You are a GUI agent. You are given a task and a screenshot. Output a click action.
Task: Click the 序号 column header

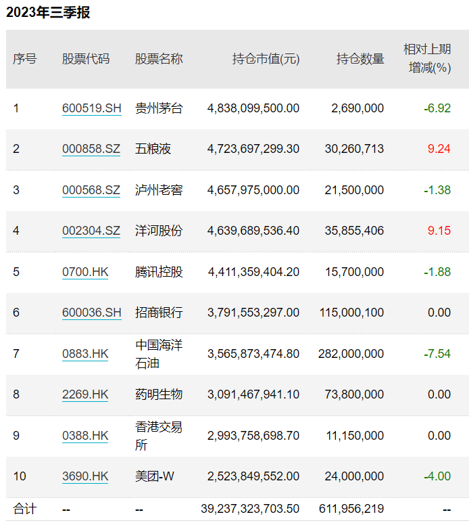pos(25,59)
